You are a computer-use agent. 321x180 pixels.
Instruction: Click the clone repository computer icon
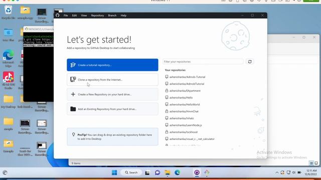(73, 79)
